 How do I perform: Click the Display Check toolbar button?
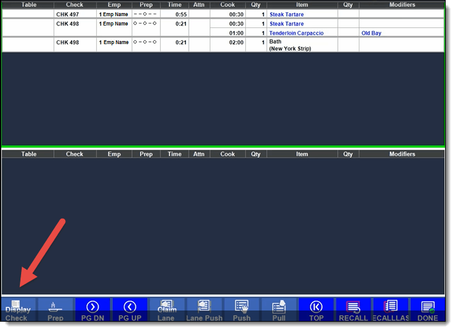click(x=19, y=310)
